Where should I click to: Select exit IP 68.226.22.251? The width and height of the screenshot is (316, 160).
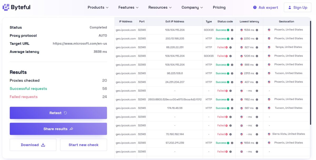coord(175,47)
